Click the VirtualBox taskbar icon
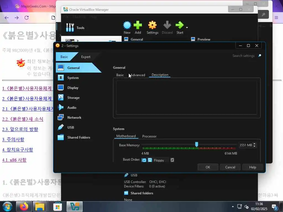Viewport: 283px width, 212px height. 75,206
